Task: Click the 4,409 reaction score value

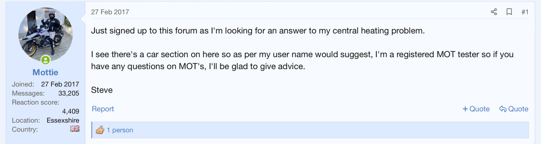Action: click(x=70, y=111)
